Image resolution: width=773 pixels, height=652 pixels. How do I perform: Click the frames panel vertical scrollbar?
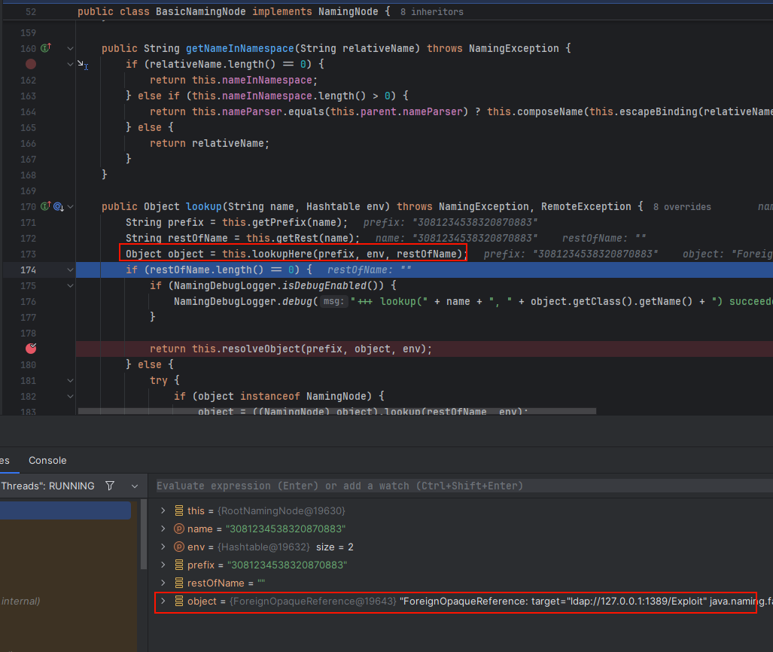(x=144, y=535)
